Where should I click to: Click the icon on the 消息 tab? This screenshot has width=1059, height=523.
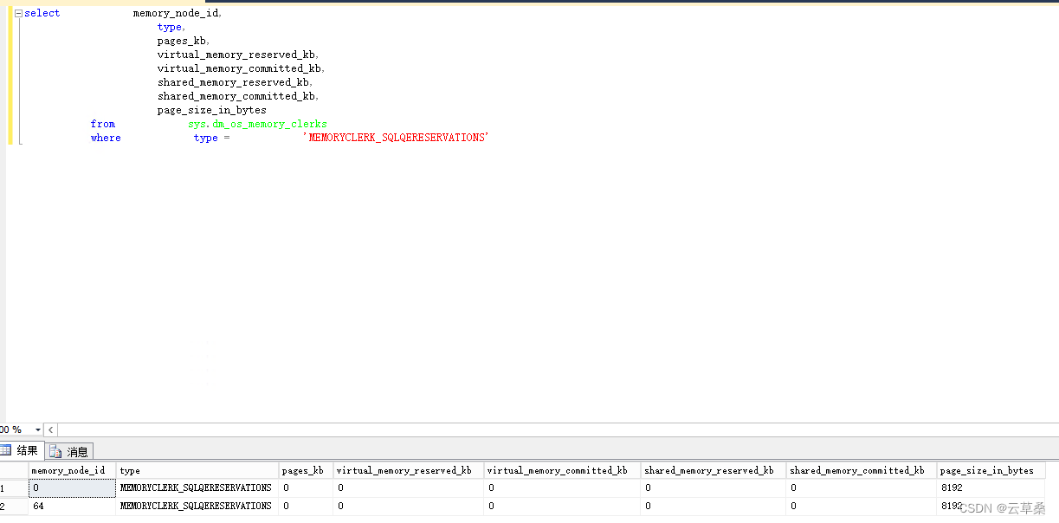53,450
